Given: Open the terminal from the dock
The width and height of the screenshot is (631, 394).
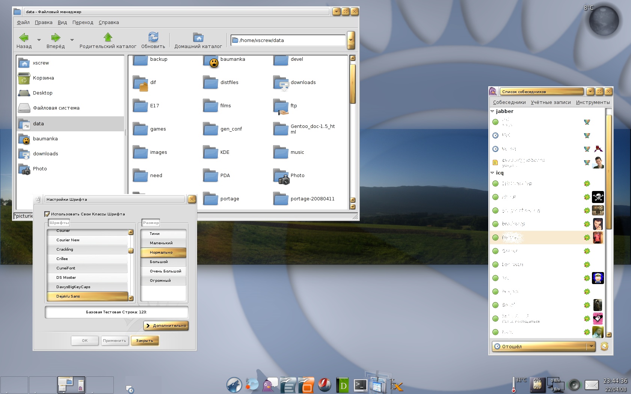Looking at the screenshot, I should (361, 385).
